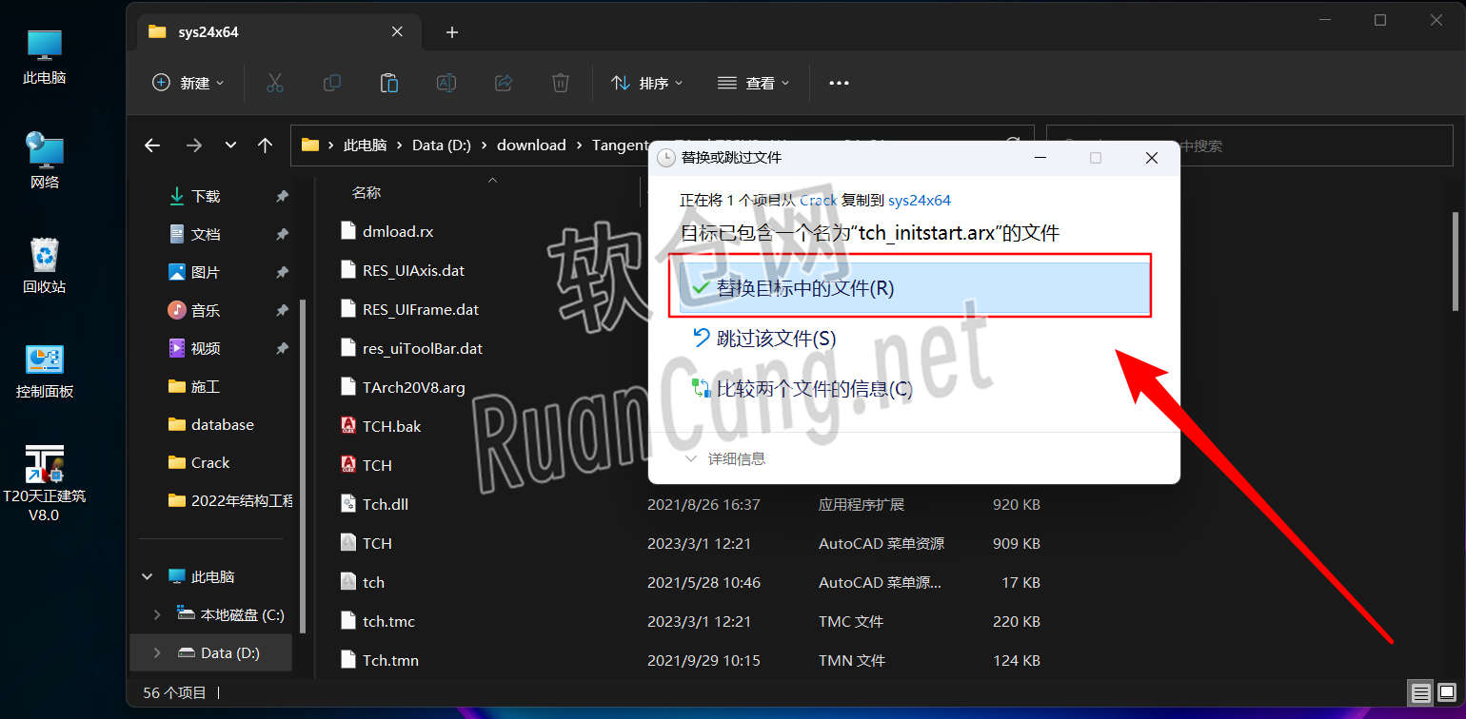Expand the 新建 dropdown
The width and height of the screenshot is (1466, 719).
click(188, 83)
